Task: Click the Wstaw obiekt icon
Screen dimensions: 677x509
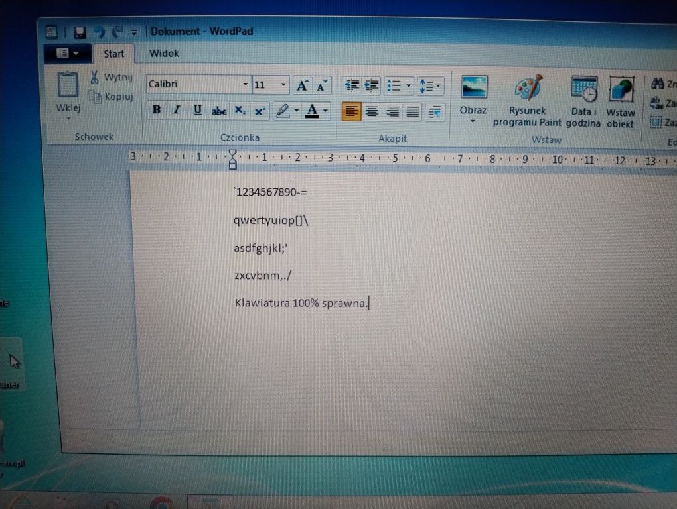Action: coord(621,90)
